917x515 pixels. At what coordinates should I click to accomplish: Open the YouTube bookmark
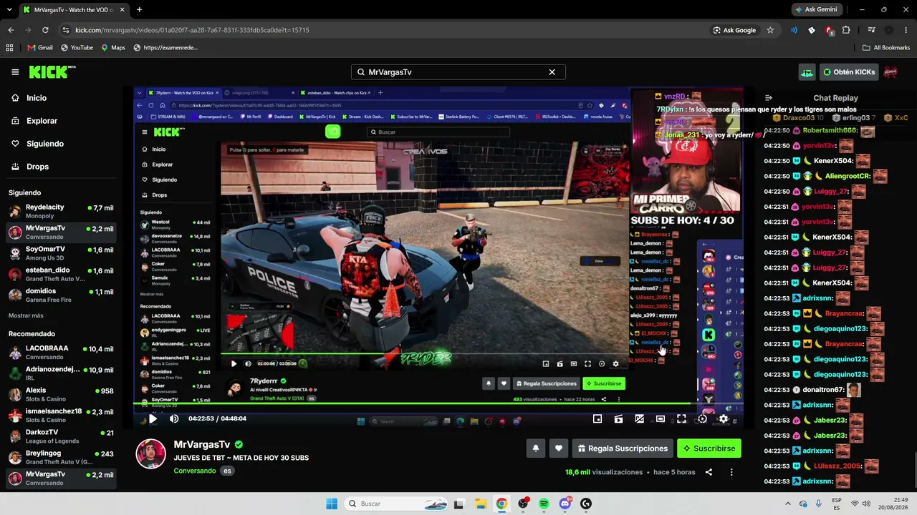[x=77, y=48]
